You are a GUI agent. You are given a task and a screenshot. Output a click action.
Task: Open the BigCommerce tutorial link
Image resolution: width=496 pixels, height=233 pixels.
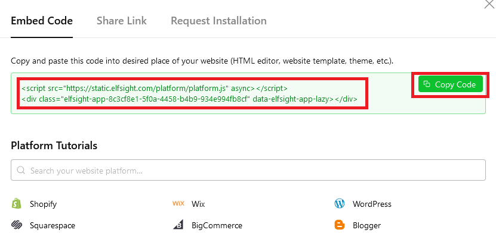coord(217,225)
